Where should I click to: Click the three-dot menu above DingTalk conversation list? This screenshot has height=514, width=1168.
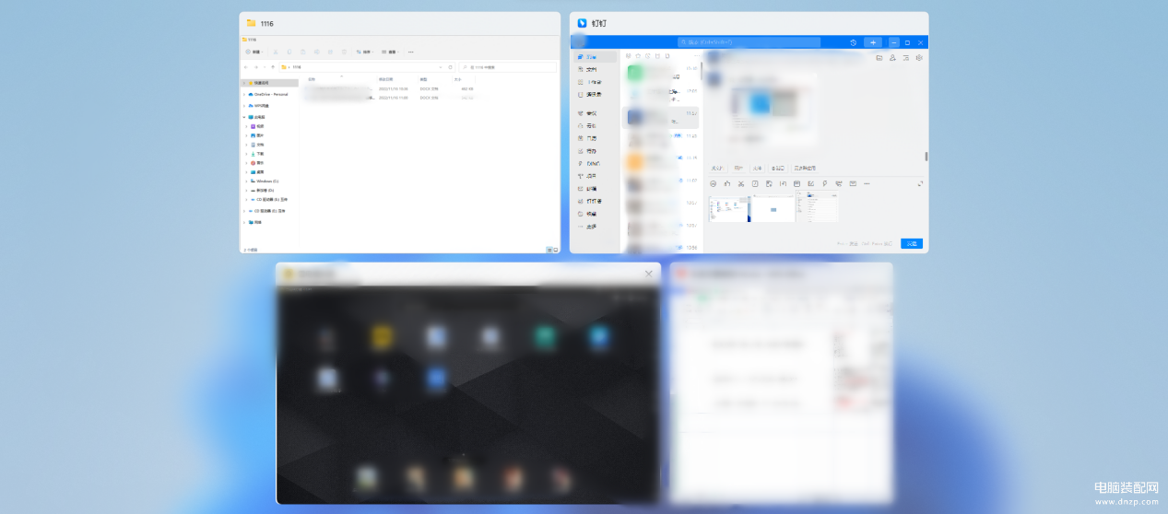(697, 55)
